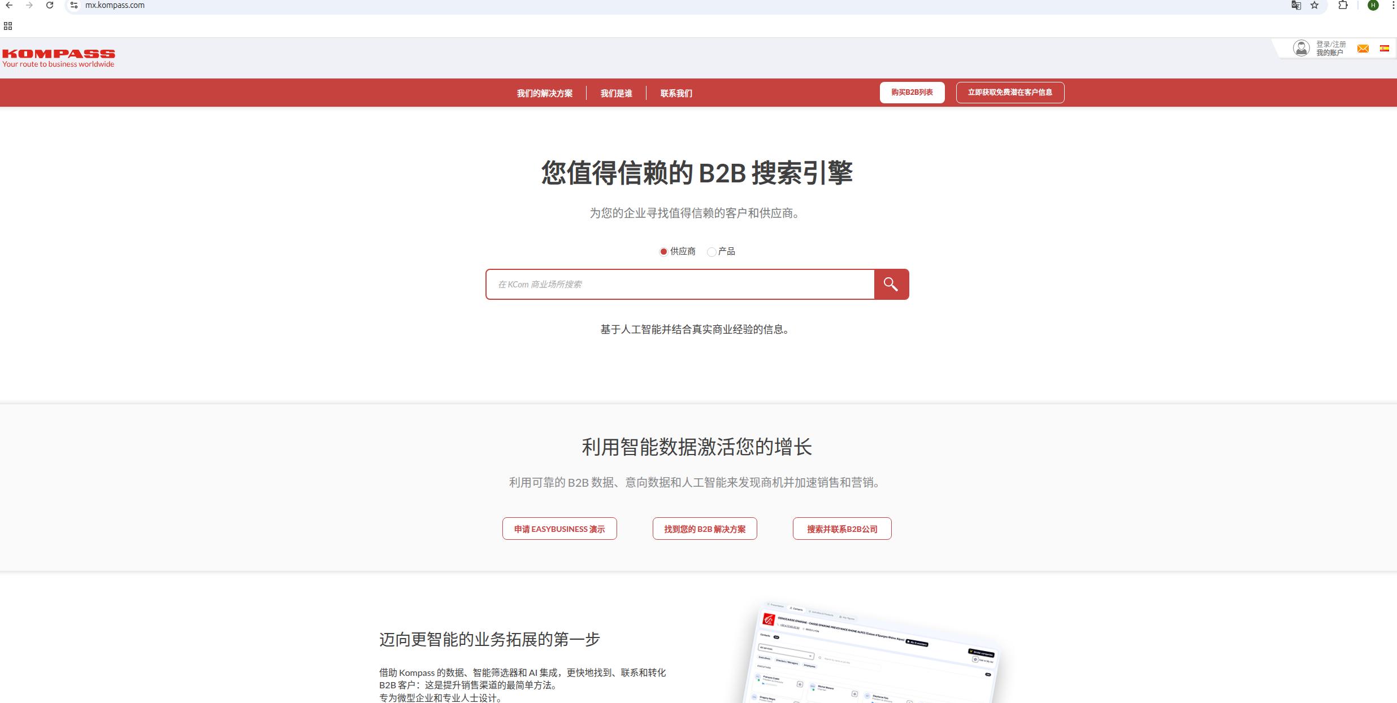Screen dimensions: 1397x703
Task: Click the tilted EasyBusiness dashboard preview image
Action: pos(870,652)
